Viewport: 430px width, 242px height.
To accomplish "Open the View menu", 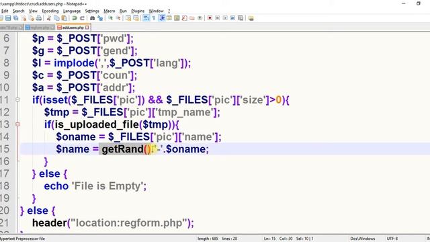I will tap(33, 11).
